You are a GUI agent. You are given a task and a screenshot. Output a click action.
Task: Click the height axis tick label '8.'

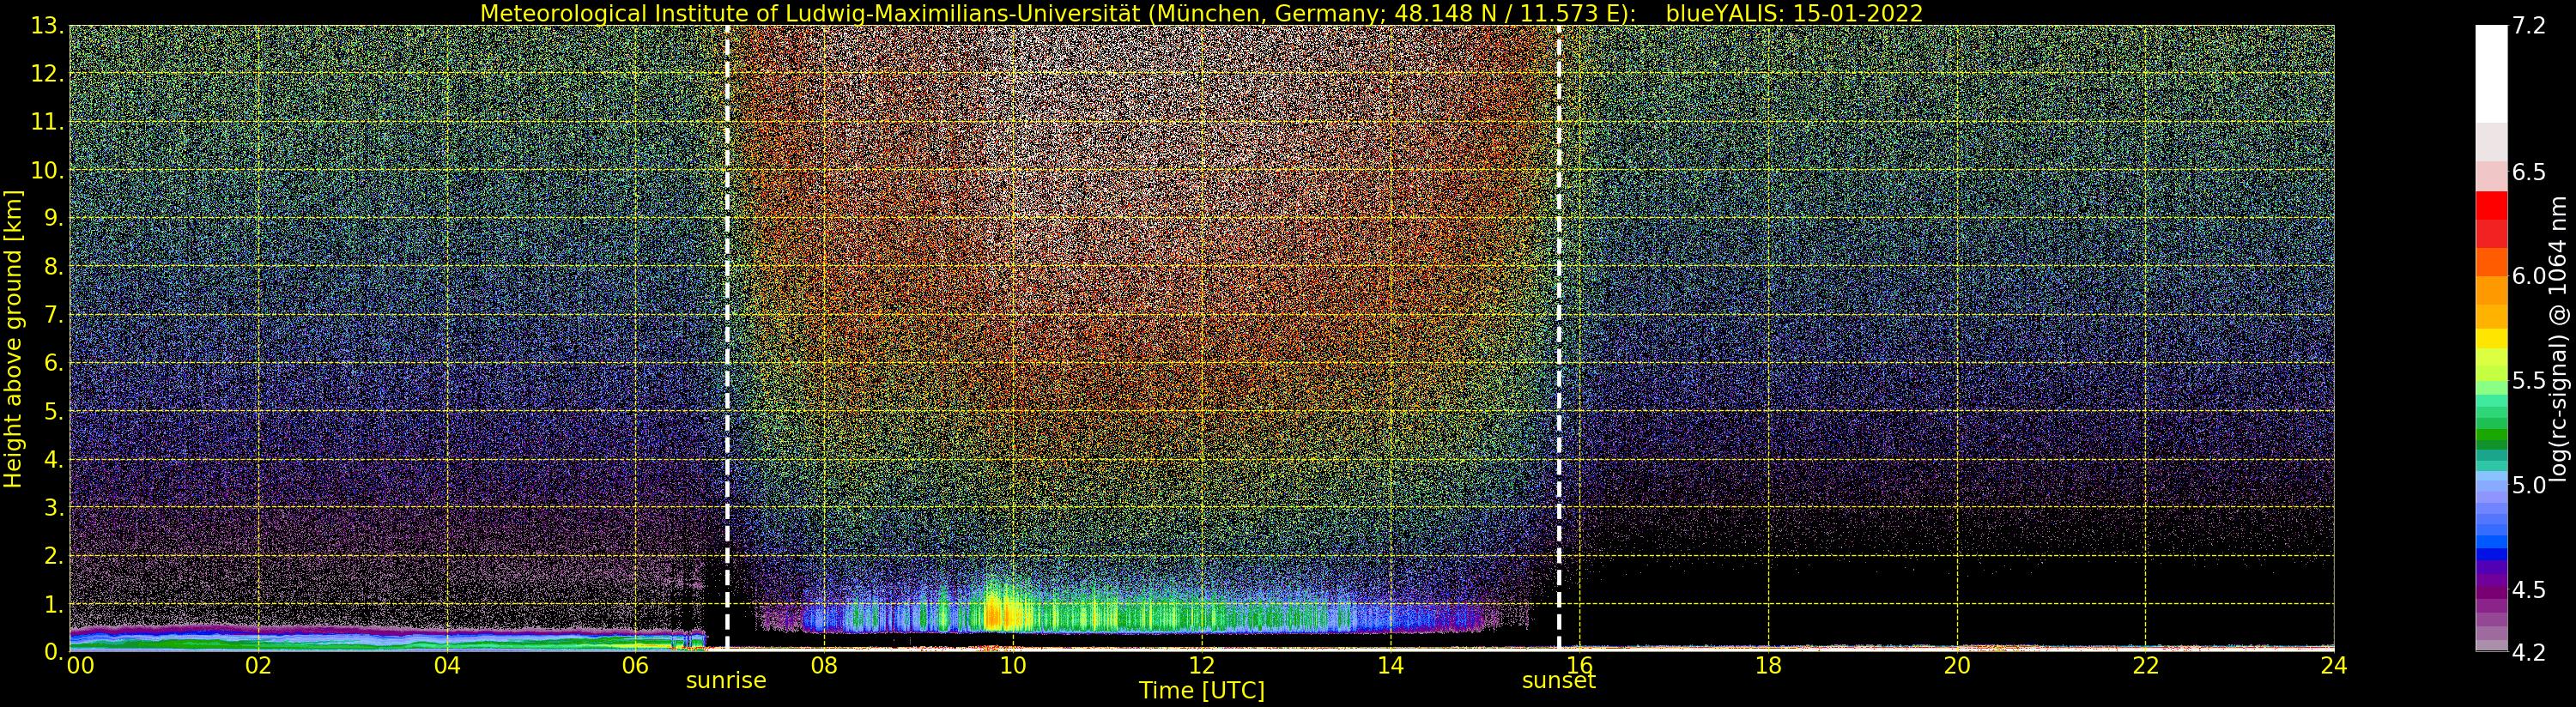[x=54, y=267]
